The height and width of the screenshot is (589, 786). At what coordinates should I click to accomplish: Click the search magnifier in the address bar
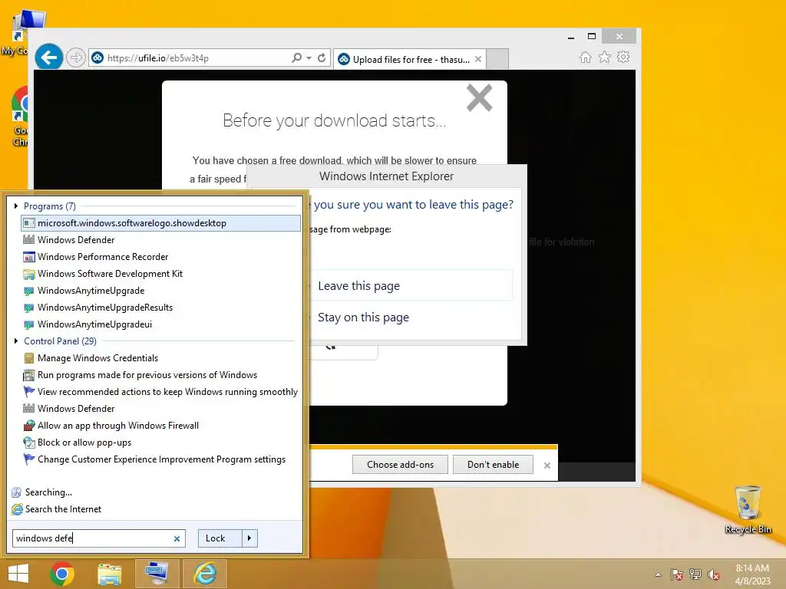click(x=297, y=58)
